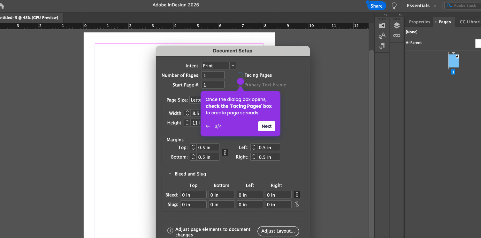Screen dimensions: 481x238
Task: Click the info icon beside Adjust page elements
Action: coord(170,231)
